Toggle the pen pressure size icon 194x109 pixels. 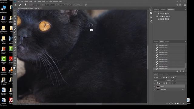[x=85, y=5]
